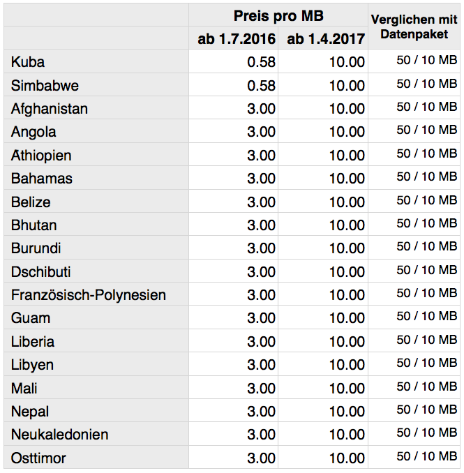Viewport: 464px width, 473px height.
Task: Select the Angola row label
Action: 96,132
